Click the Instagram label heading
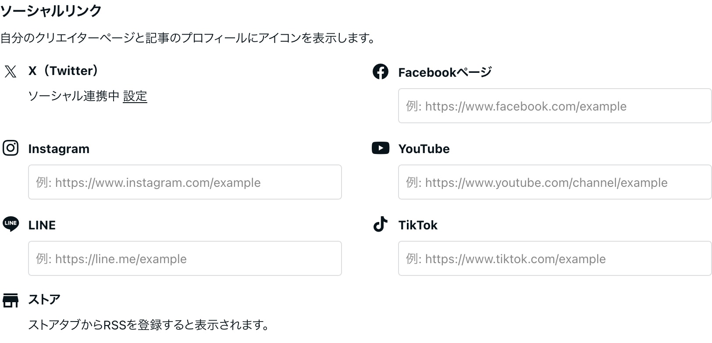Viewport: 712px width, 343px height. (x=59, y=149)
